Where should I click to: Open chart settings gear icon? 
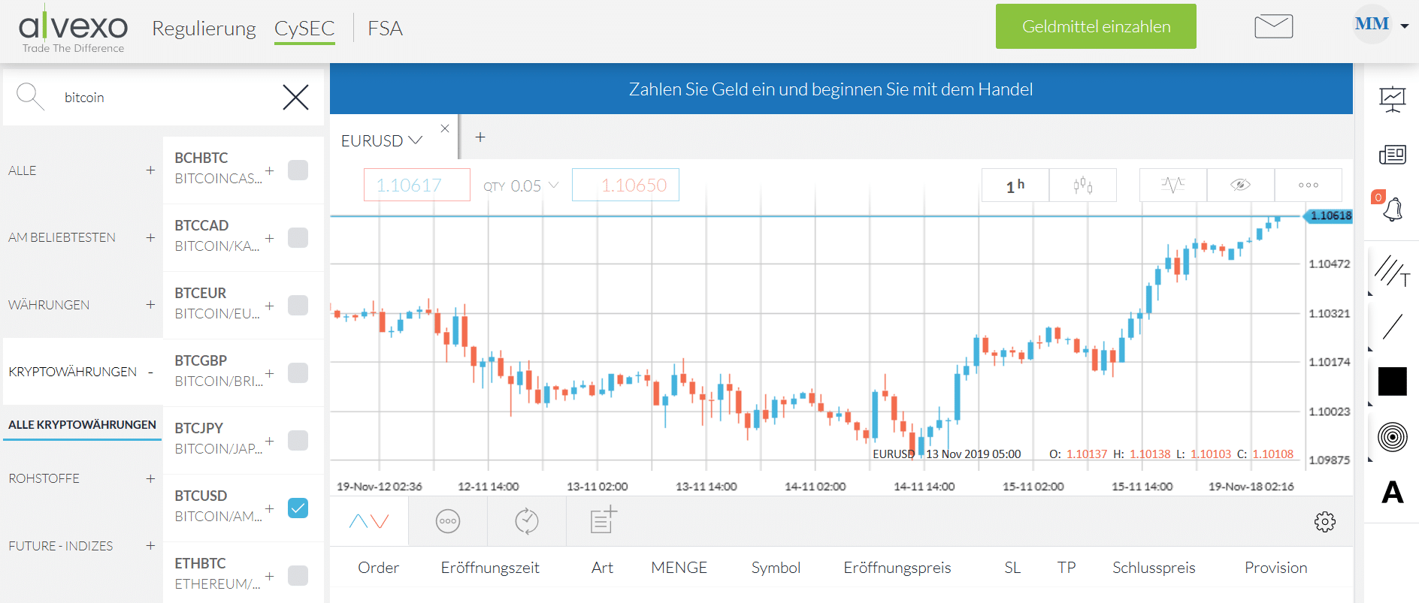pyautogui.click(x=1324, y=522)
